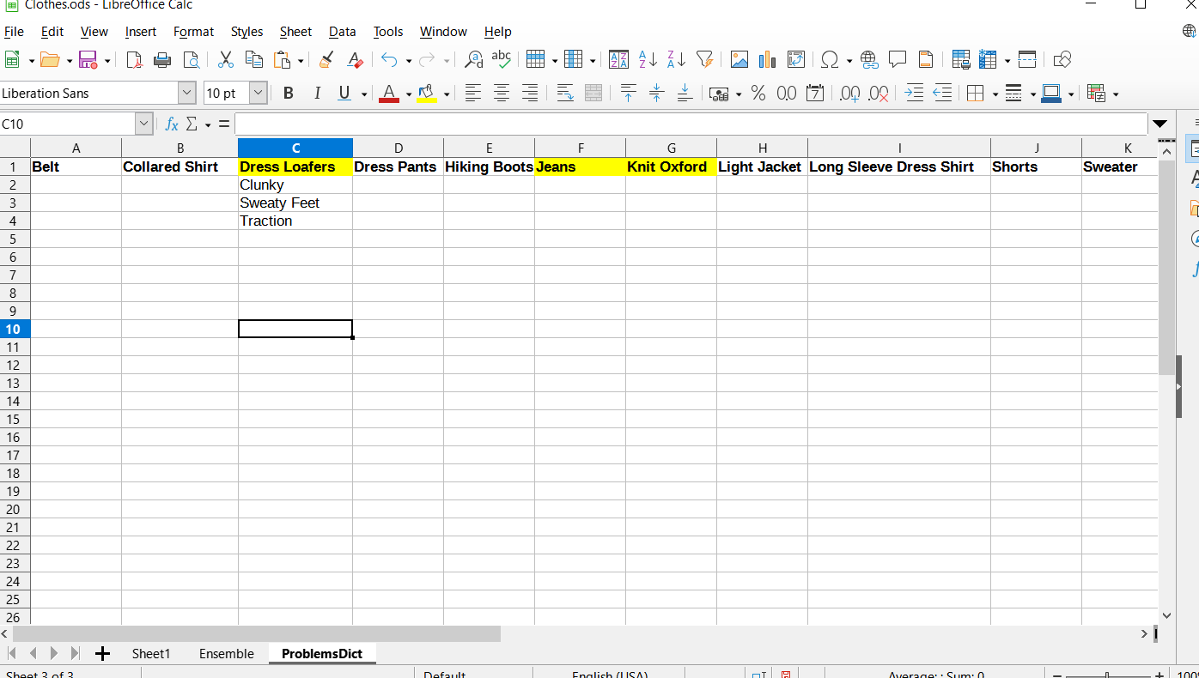Image resolution: width=1199 pixels, height=678 pixels.
Task: Select the cell containing Sweaty Feet
Action: pos(295,203)
